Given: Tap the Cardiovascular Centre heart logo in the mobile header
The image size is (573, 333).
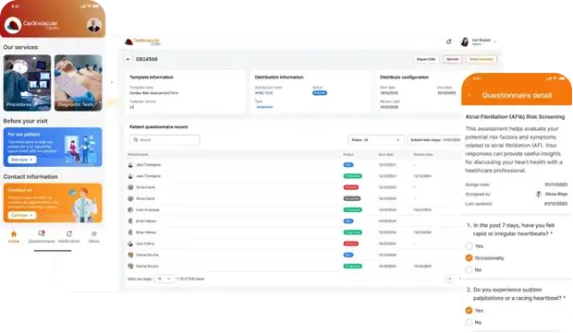Looking at the screenshot, I should (13, 26).
